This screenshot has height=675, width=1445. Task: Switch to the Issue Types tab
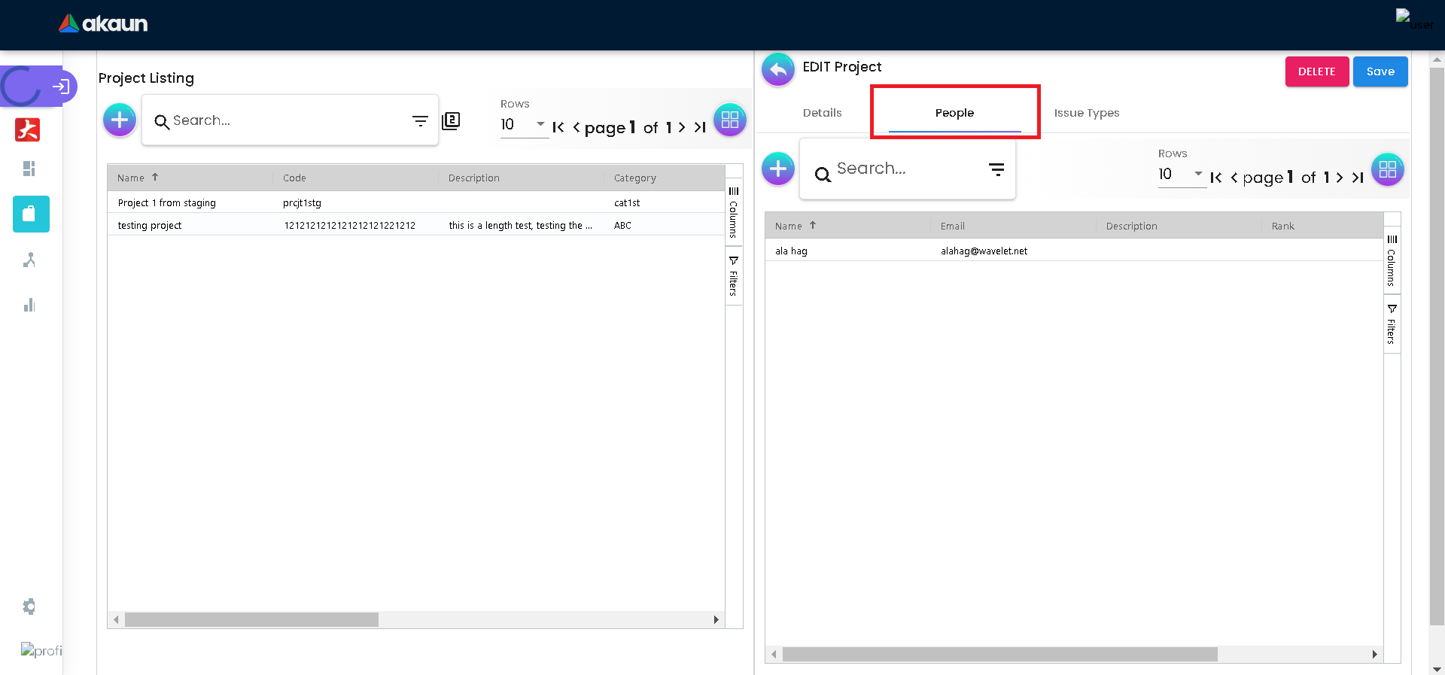[x=1086, y=113]
